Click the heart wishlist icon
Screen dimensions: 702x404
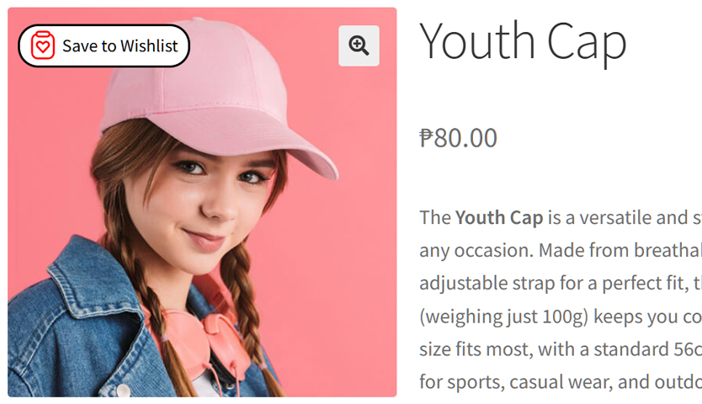point(43,45)
